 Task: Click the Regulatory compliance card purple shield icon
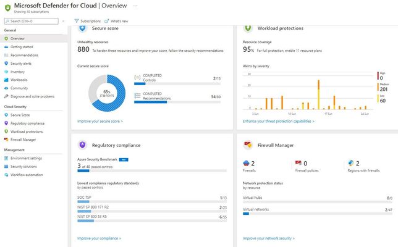82,145
